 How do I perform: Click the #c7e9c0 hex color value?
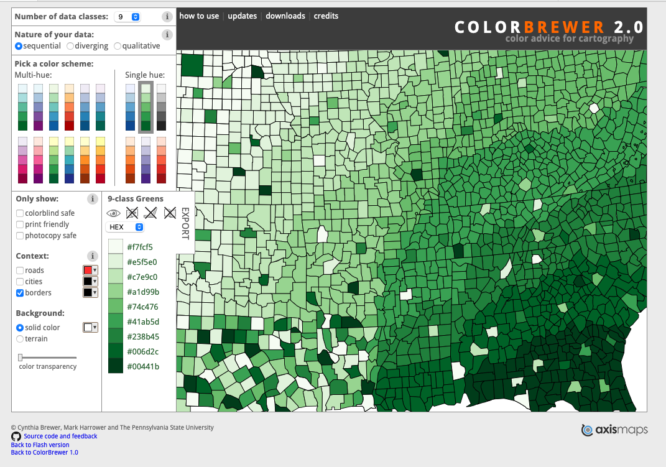point(142,277)
